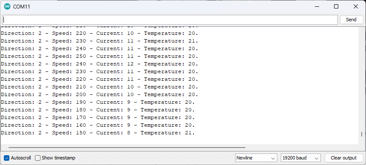Image resolution: width=366 pixels, height=165 pixels.
Task: Click the Send button
Action: coord(351,20)
